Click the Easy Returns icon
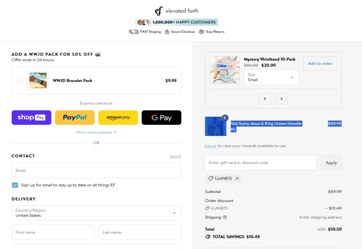 201,31
